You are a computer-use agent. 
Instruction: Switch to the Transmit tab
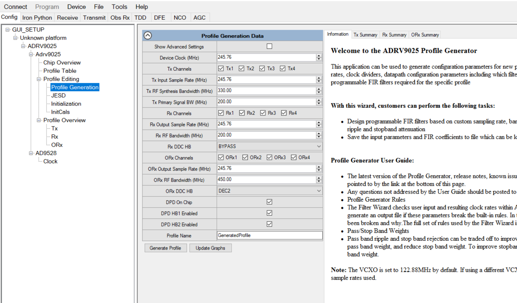[x=94, y=18]
